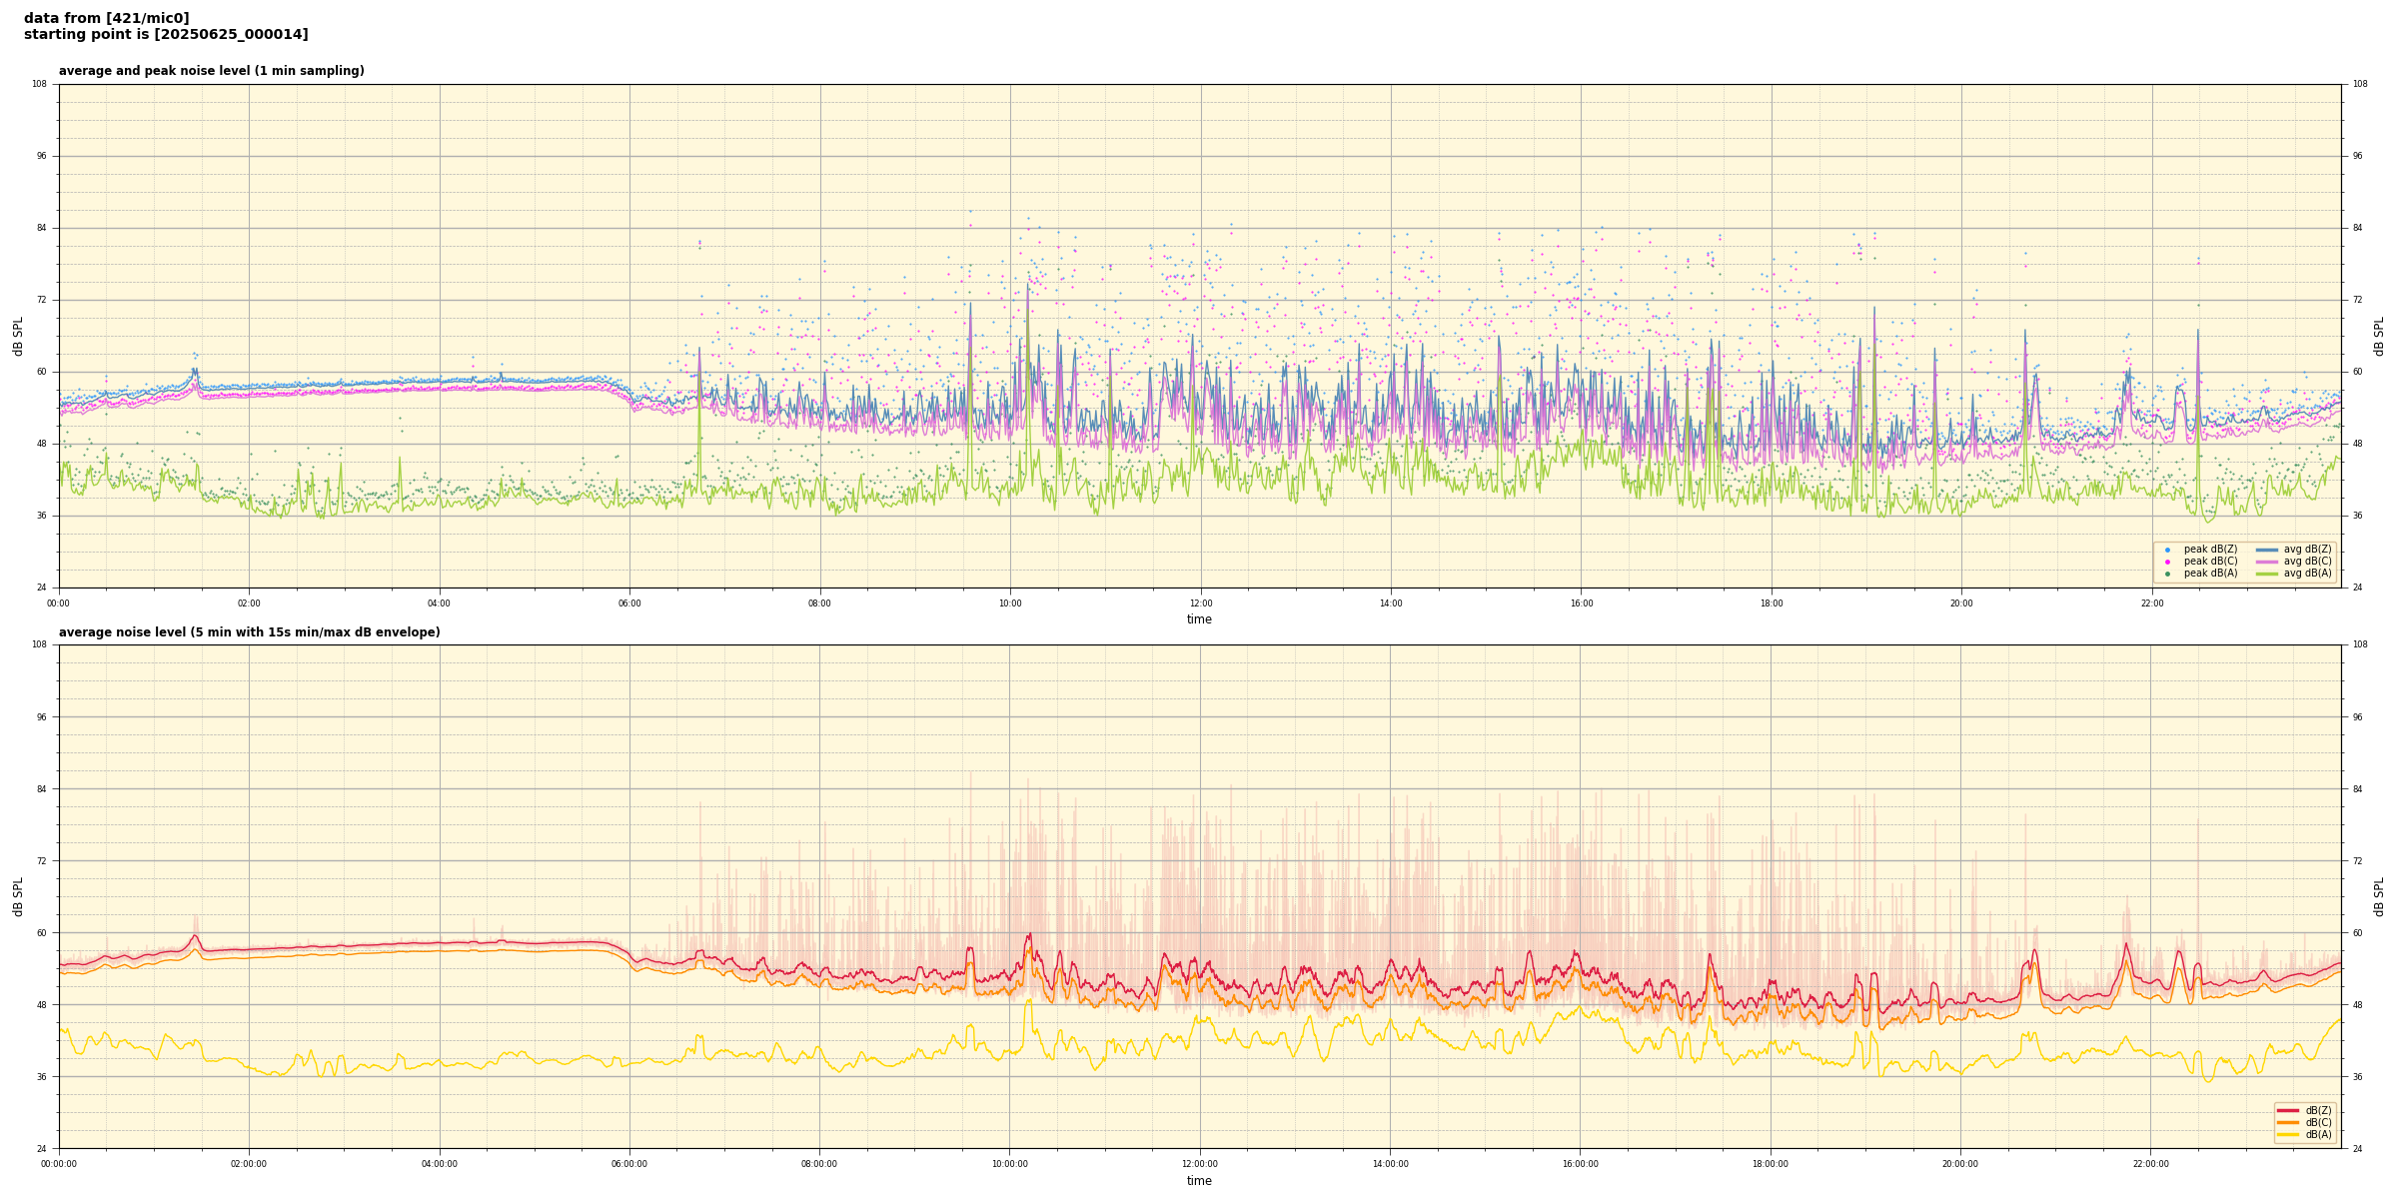Click the right 'dB SPL' label of the bottom chart
Viewport: 2398px width, 1199px height.
[x=2379, y=896]
